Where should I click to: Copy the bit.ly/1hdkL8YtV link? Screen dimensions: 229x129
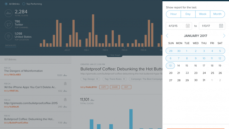[x=104, y=87]
